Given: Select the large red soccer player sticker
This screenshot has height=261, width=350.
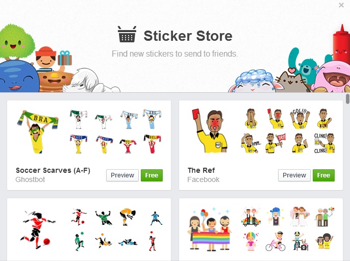Looking at the screenshot, I should pos(38,230).
